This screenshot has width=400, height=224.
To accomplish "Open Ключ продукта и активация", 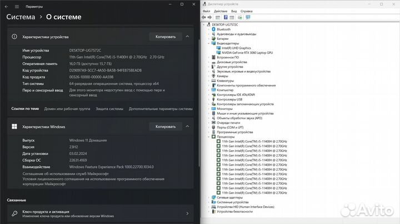I will 100,213.
